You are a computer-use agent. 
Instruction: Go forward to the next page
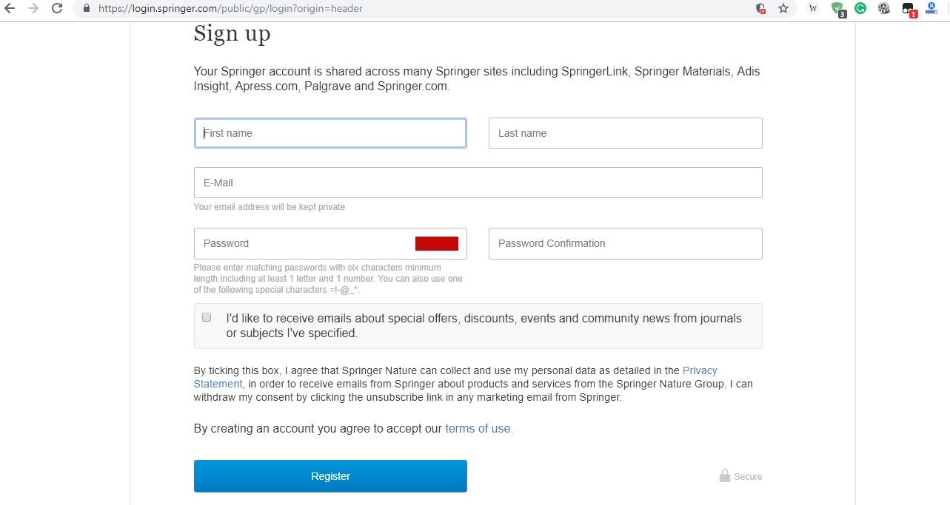pyautogui.click(x=33, y=9)
